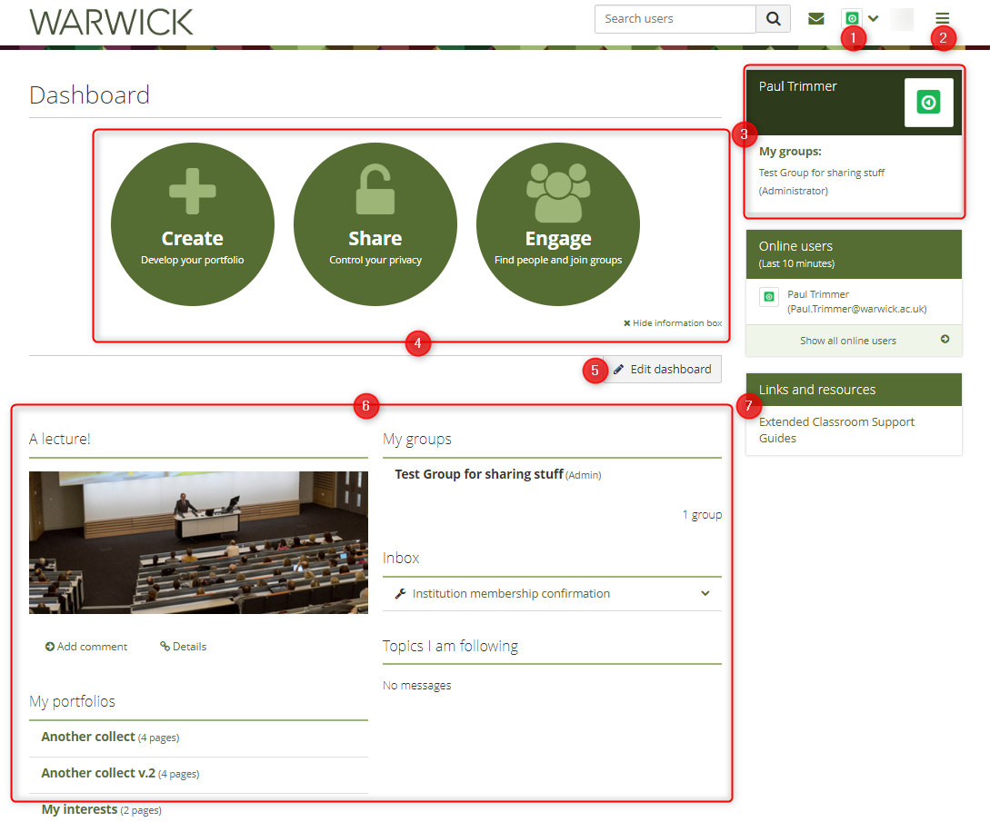Click the search magnifier button
Viewport: 990px width, 822px height.
pos(773,19)
